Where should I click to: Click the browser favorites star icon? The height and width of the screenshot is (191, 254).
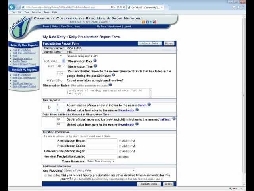[x=239, y=7]
